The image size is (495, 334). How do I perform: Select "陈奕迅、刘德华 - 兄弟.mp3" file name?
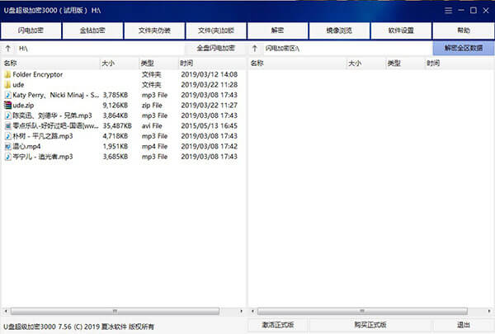coord(53,115)
